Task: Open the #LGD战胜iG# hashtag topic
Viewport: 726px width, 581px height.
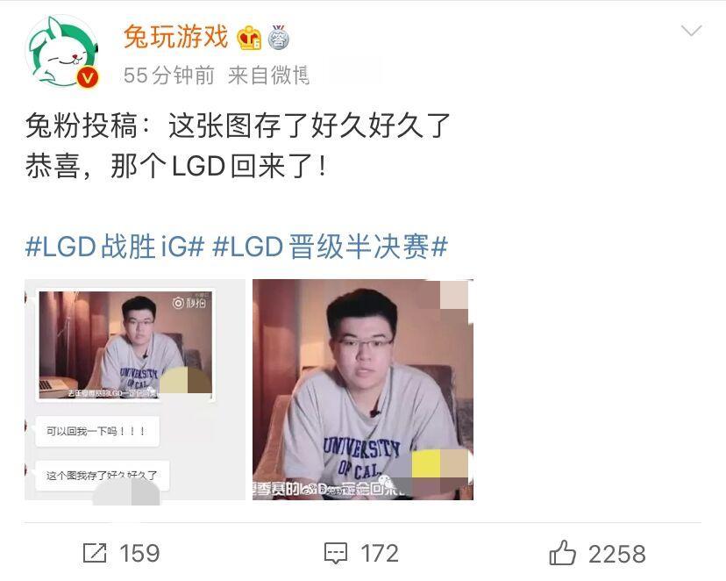Action: (115, 246)
